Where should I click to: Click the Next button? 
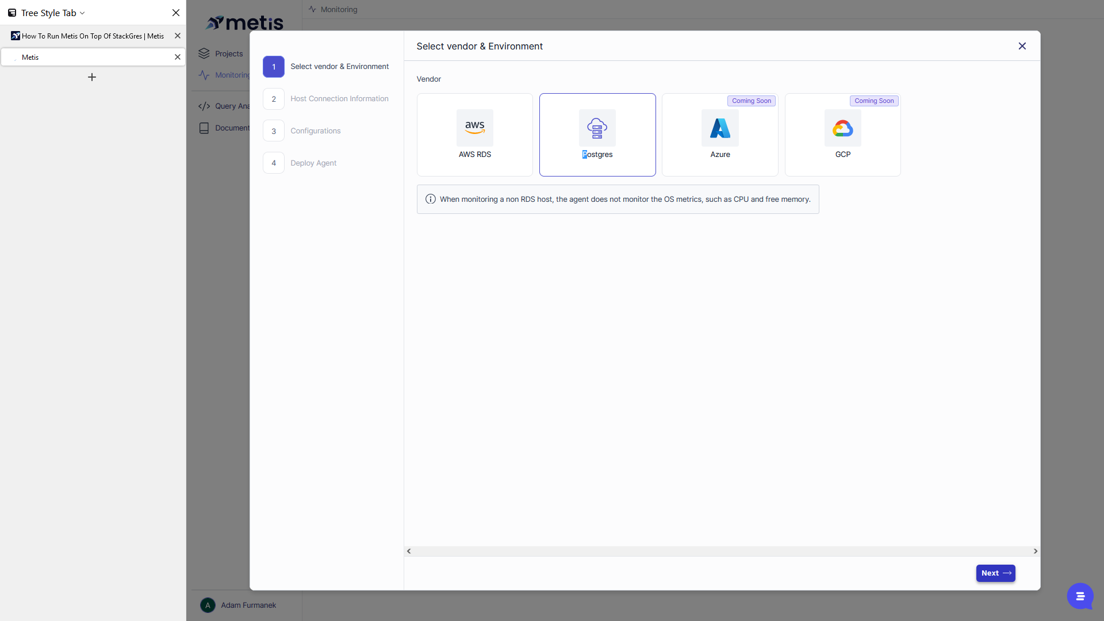click(995, 573)
